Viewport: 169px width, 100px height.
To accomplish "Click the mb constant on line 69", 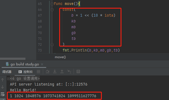I will click(74, 27).
